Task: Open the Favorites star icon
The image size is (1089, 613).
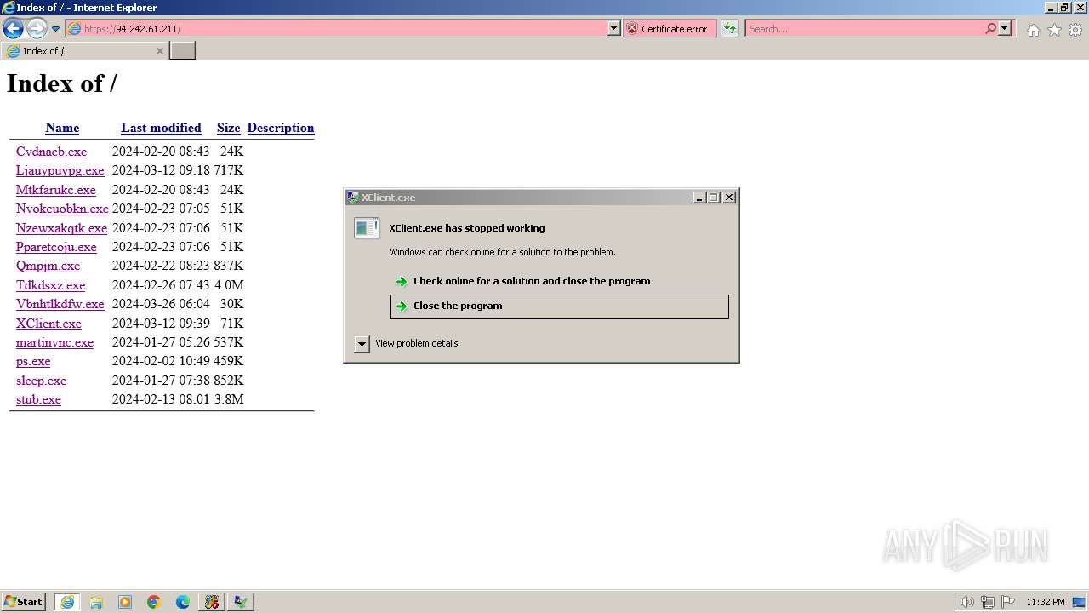Action: pyautogui.click(x=1054, y=30)
